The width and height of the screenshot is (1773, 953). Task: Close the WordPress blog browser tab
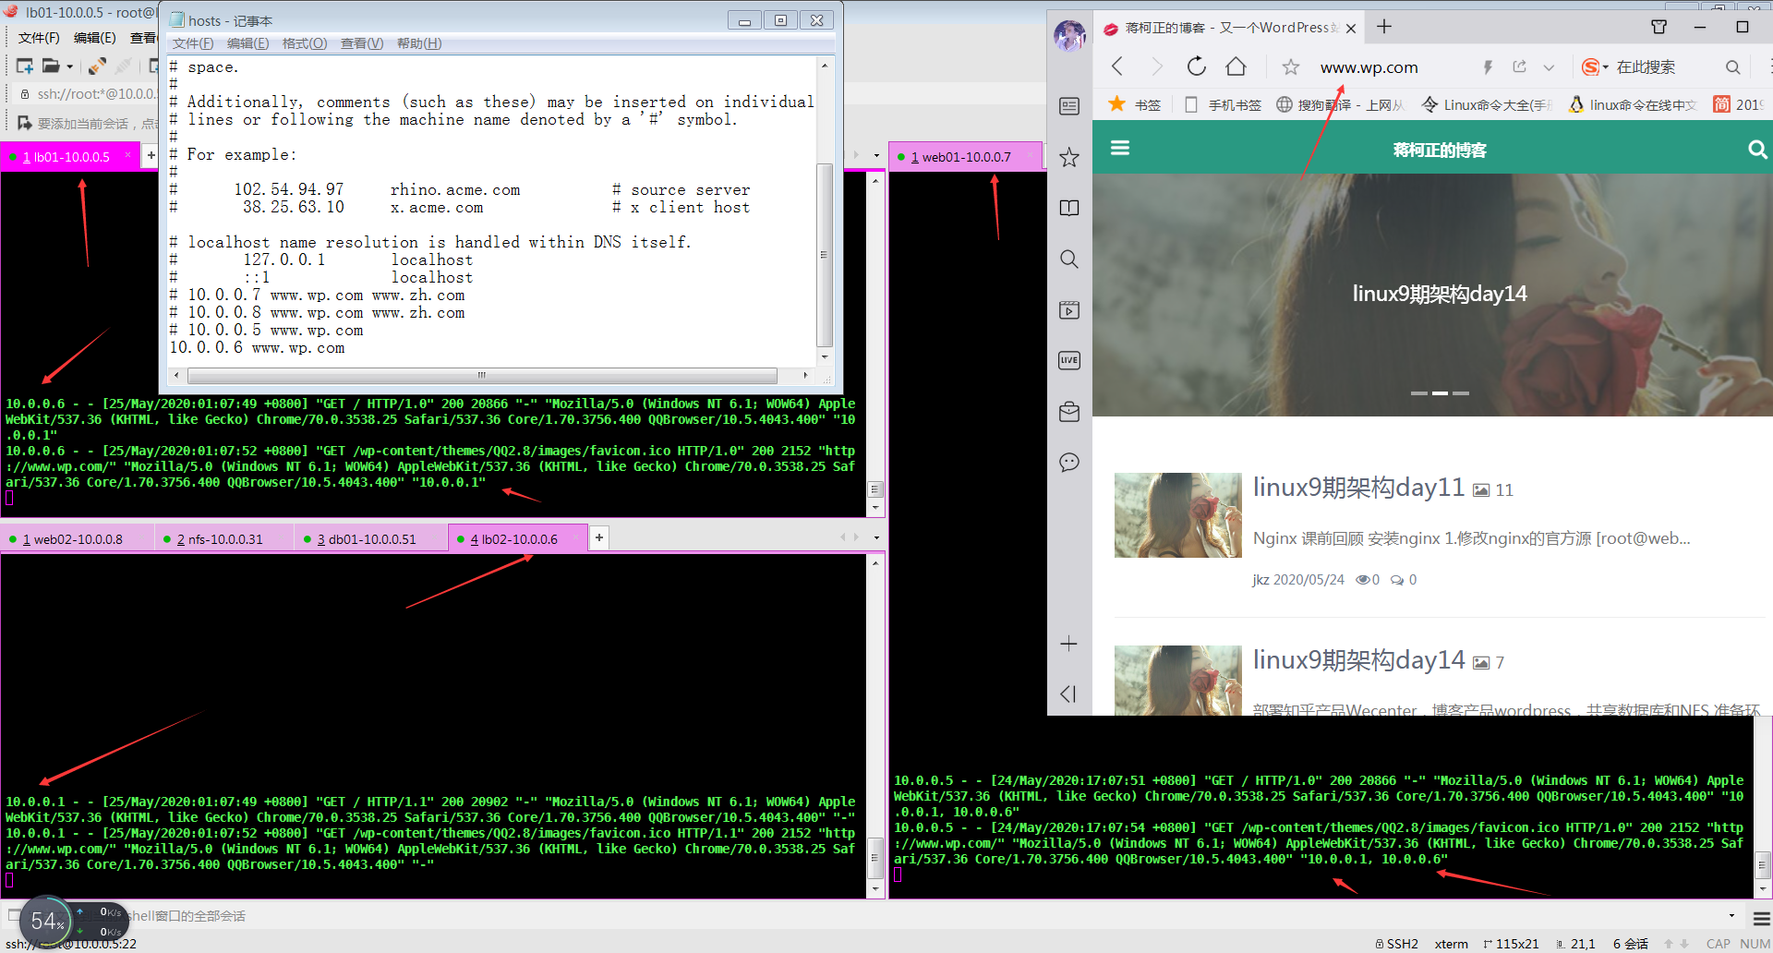pyautogui.click(x=1351, y=29)
